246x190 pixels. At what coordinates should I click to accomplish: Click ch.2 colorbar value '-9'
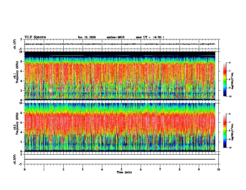pyautogui.click(x=229, y=139)
